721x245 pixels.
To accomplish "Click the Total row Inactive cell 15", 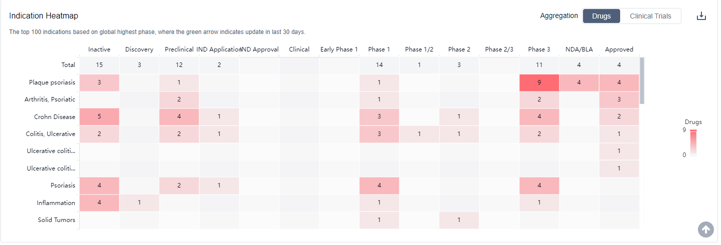I will point(99,65).
